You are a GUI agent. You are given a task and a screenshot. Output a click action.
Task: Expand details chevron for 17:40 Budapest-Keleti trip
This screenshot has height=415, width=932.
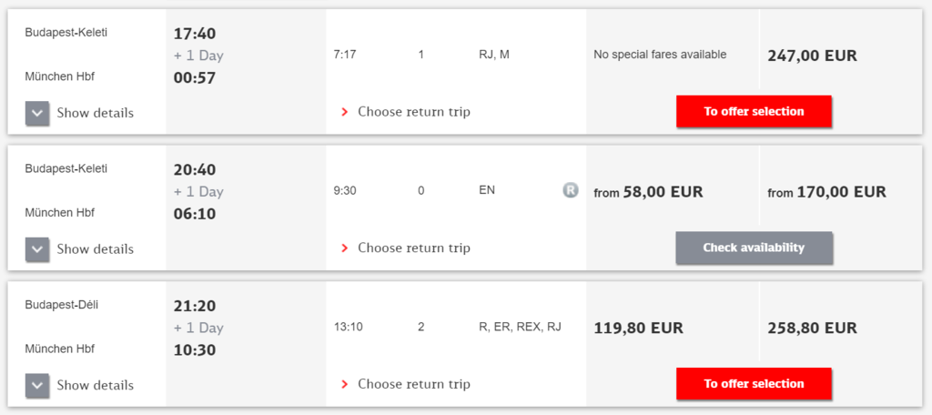37,113
